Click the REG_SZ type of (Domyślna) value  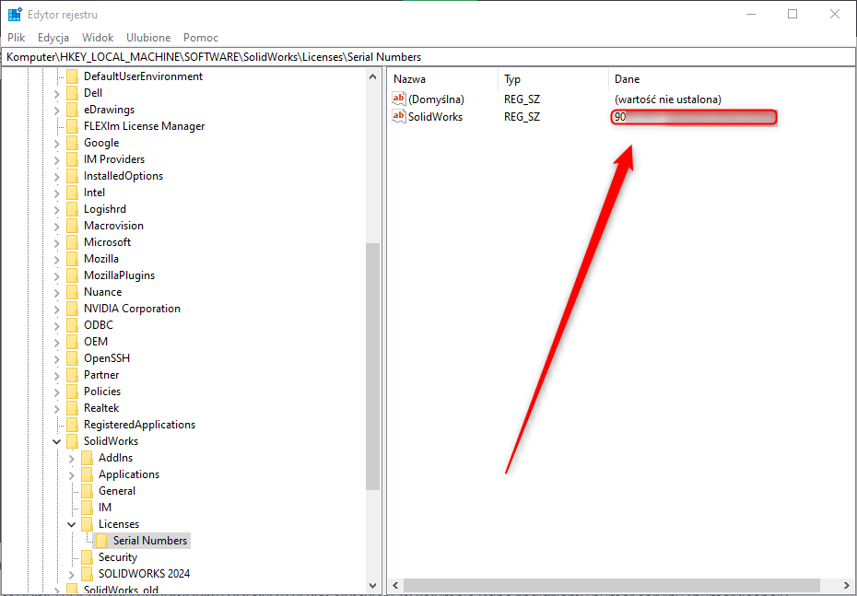(x=522, y=99)
